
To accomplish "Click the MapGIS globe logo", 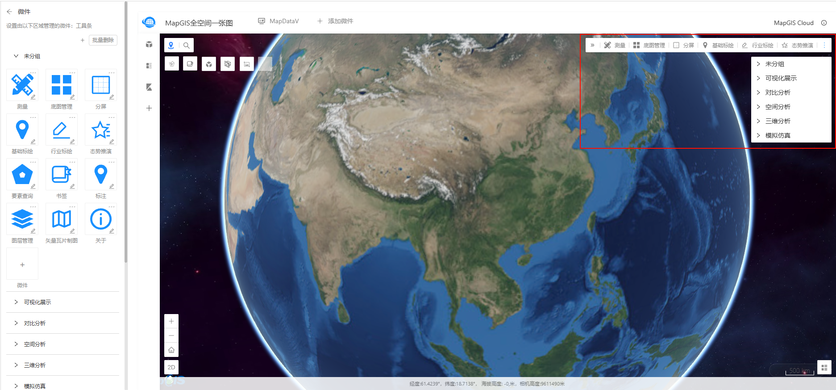I will click(x=149, y=22).
